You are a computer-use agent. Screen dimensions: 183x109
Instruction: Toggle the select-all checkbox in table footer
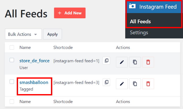tap(12, 101)
